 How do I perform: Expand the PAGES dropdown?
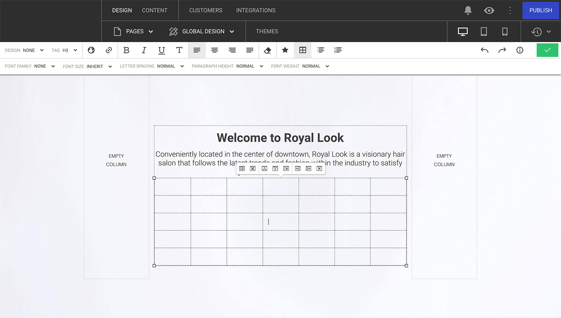[x=133, y=31]
